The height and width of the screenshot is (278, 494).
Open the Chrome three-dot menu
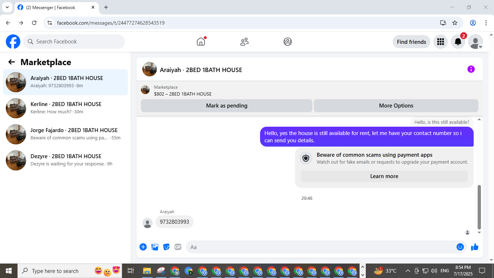[x=486, y=23]
